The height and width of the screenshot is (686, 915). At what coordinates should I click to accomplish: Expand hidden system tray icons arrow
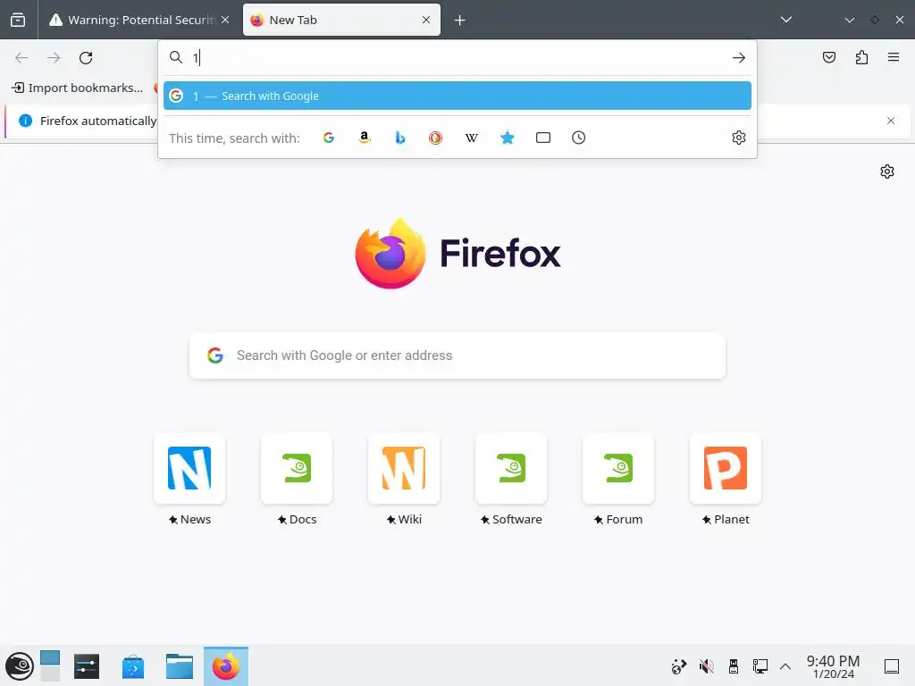pyautogui.click(x=785, y=666)
